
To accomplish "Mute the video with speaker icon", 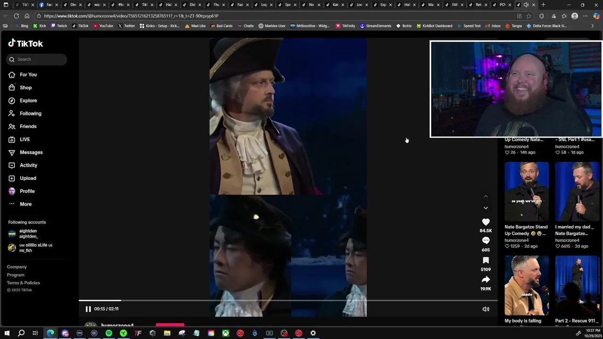I will click(486, 309).
